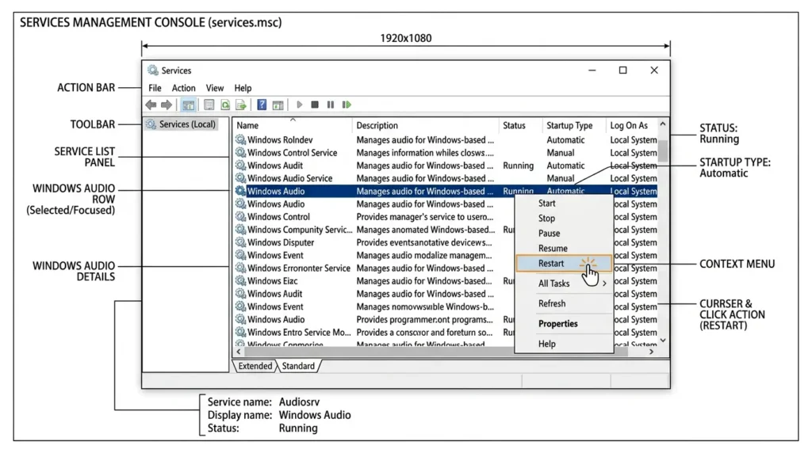
Task: Click the Pause Service icon in the toolbar
Action: click(331, 105)
